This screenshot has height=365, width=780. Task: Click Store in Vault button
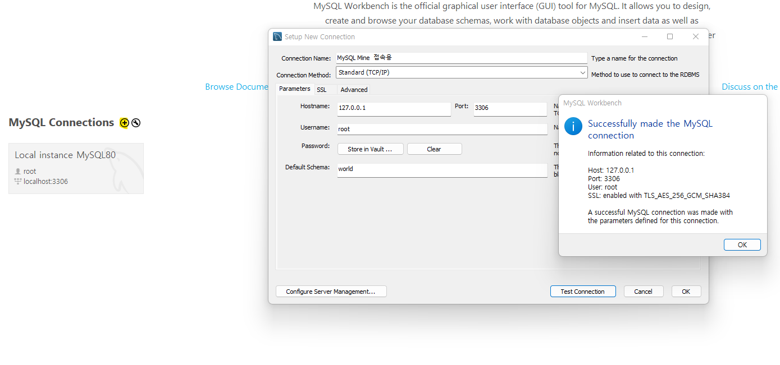371,149
